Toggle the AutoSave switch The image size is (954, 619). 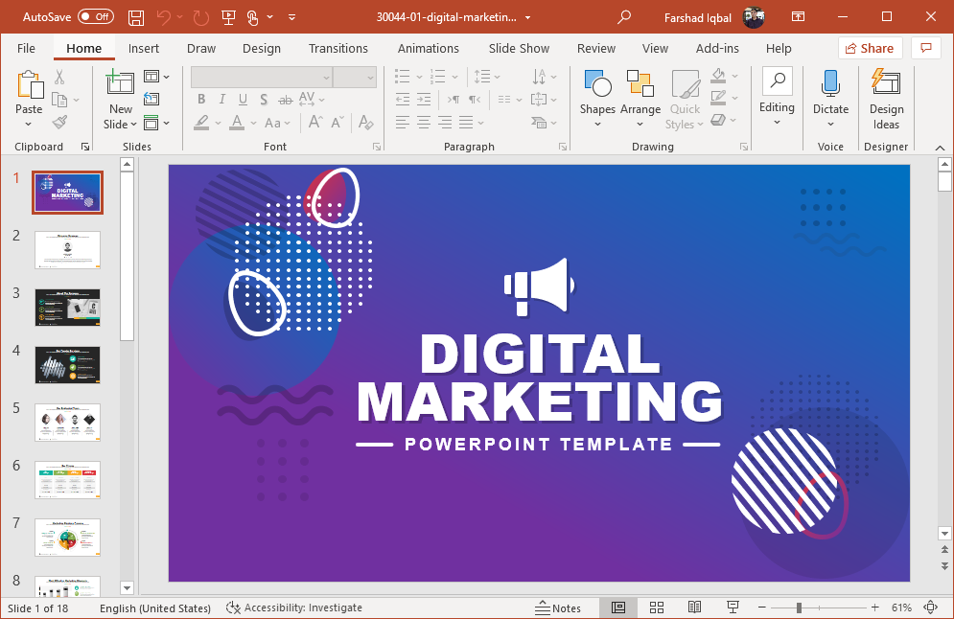(95, 16)
